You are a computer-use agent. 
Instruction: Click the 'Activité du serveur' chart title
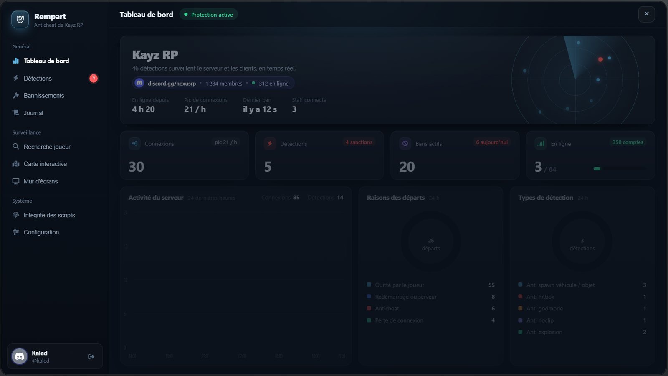pos(156,198)
